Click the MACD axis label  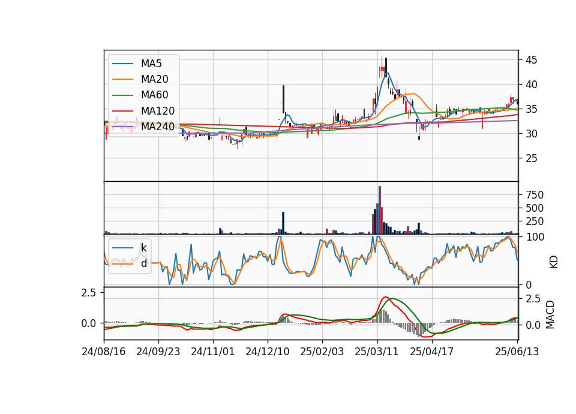tap(550, 314)
